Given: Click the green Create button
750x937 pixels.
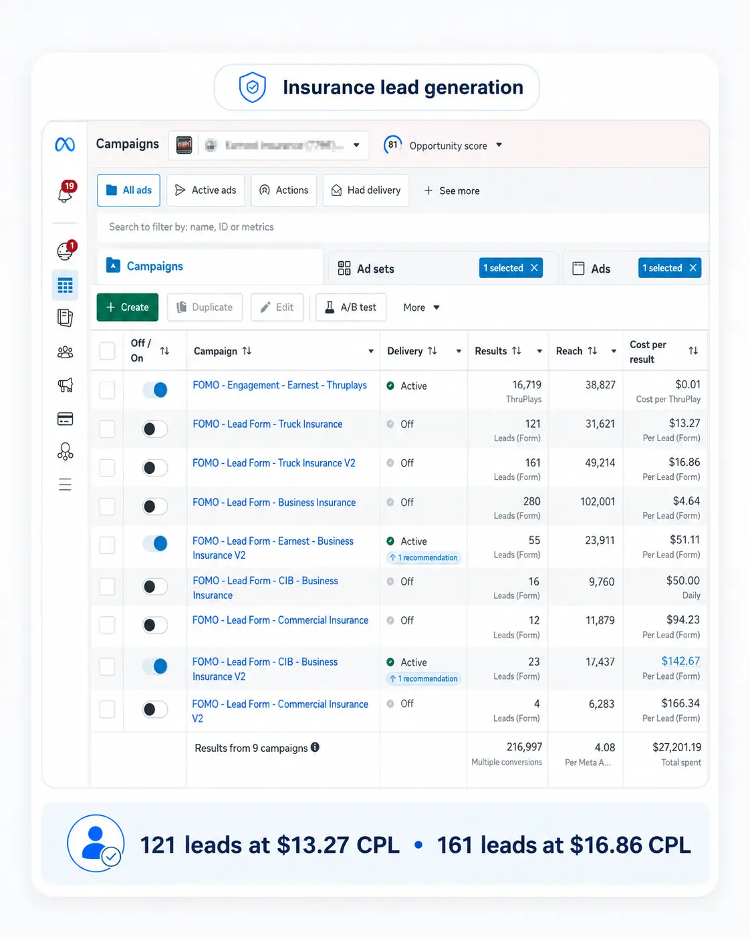Looking at the screenshot, I should coord(128,307).
